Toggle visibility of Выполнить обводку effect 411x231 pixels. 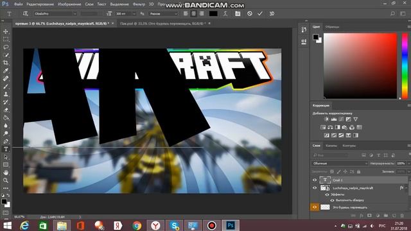click(x=332, y=200)
